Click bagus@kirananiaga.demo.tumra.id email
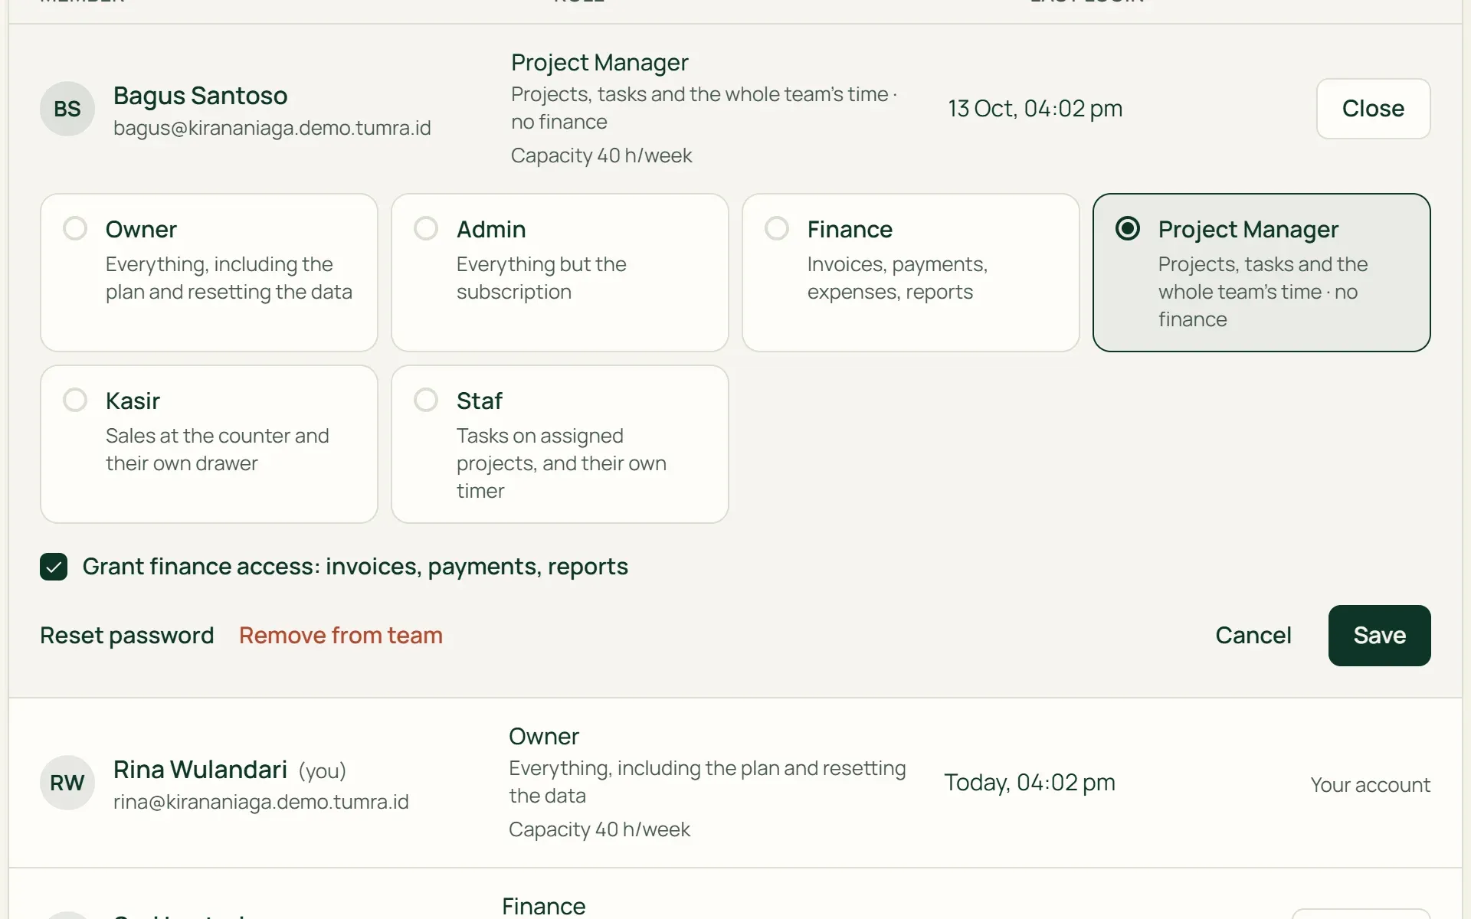The height and width of the screenshot is (919, 1471). pos(272,128)
